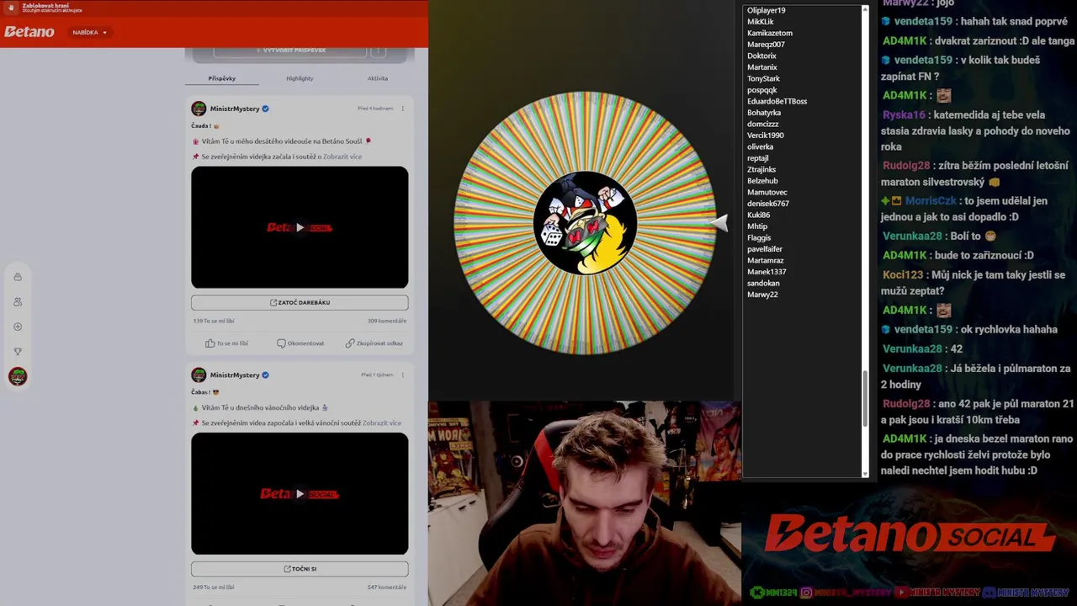This screenshot has height=606, width=1077.
Task: Click the Kick icon in bottom banner
Action: point(756,593)
